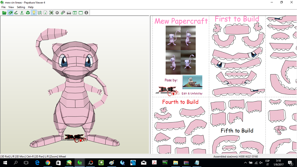Open Task View from the taskbar

pyautogui.click(x=26, y=163)
